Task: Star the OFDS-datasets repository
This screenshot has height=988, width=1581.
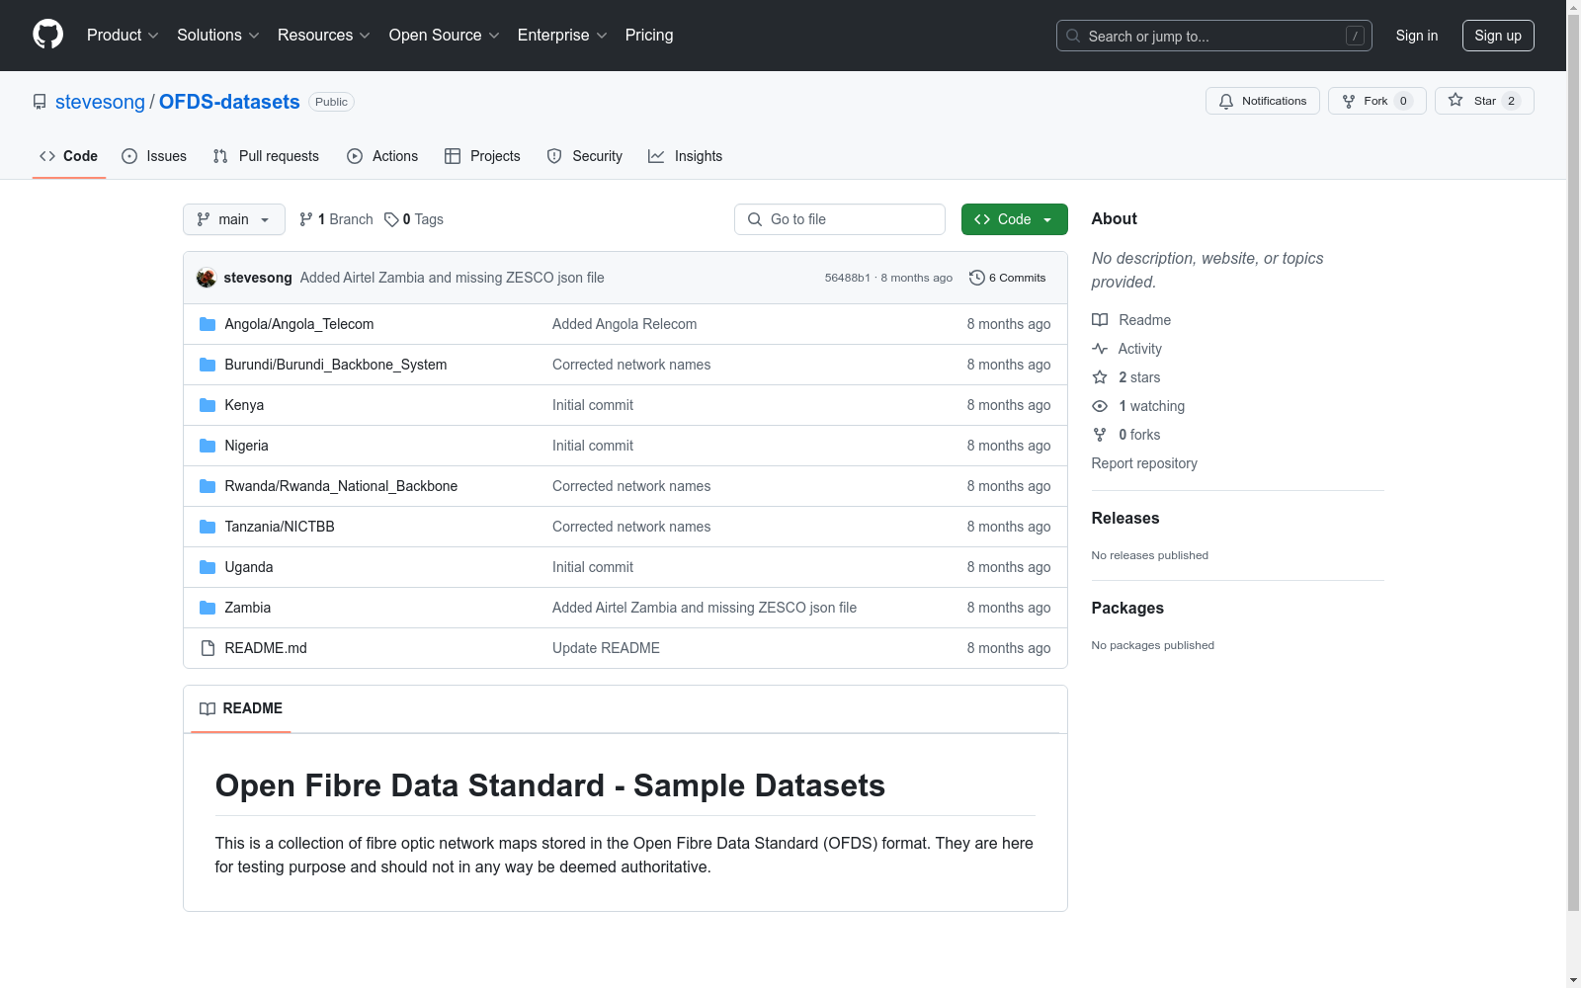Action: [1484, 101]
